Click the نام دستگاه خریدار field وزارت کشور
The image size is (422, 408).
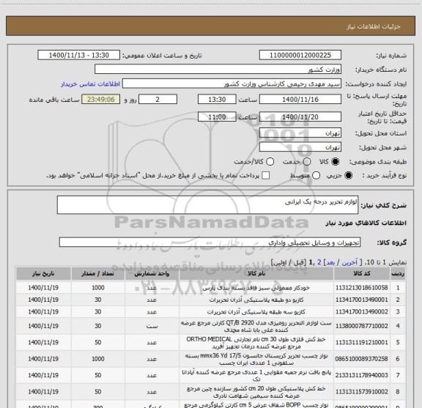218,70
